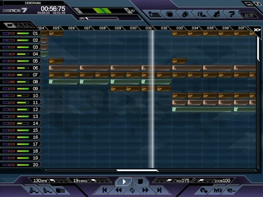
Task: Click the 00:56:75 time display
Action: tap(53, 9)
